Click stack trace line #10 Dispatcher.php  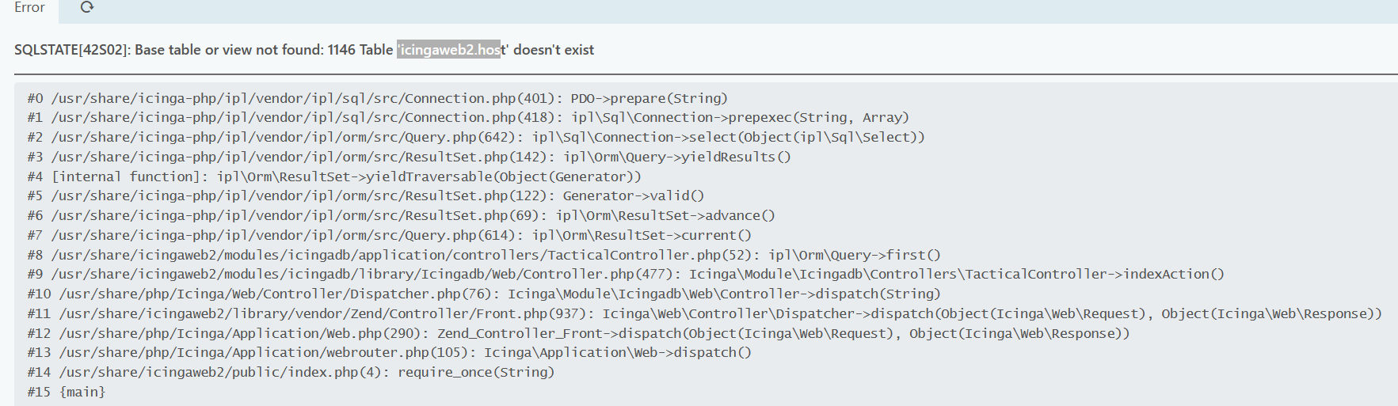[x=484, y=294]
